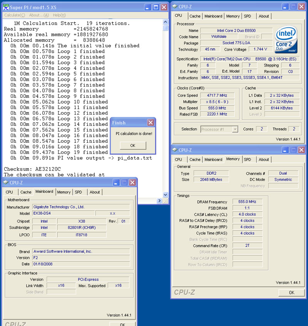308x326 pixels.
Task: Minimize the top CPU-Z processor window
Action: [285, 7]
